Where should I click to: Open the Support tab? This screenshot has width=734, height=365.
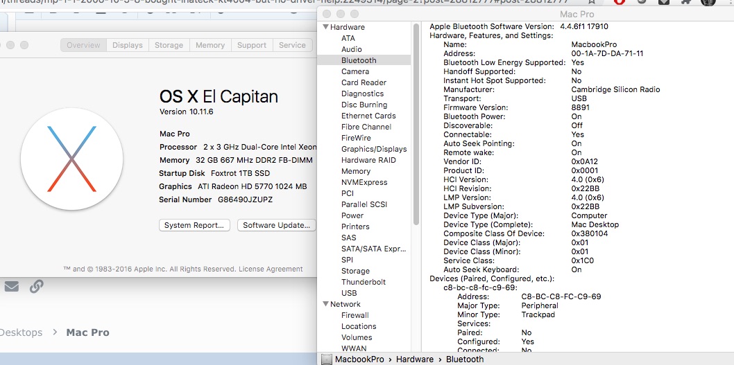tap(251, 45)
